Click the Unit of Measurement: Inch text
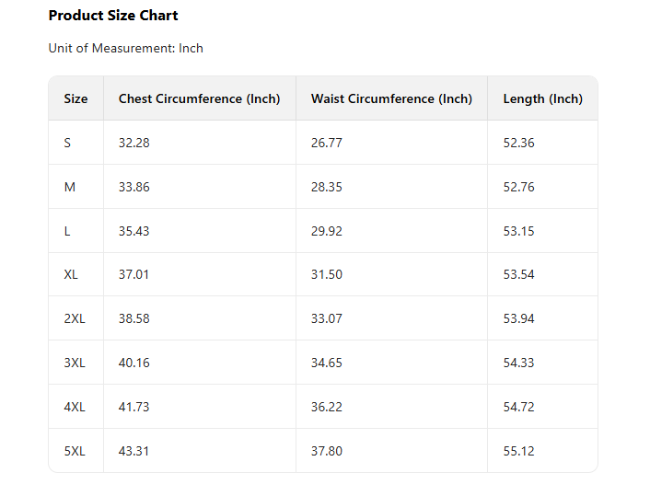This screenshot has width=650, height=496. [x=125, y=48]
